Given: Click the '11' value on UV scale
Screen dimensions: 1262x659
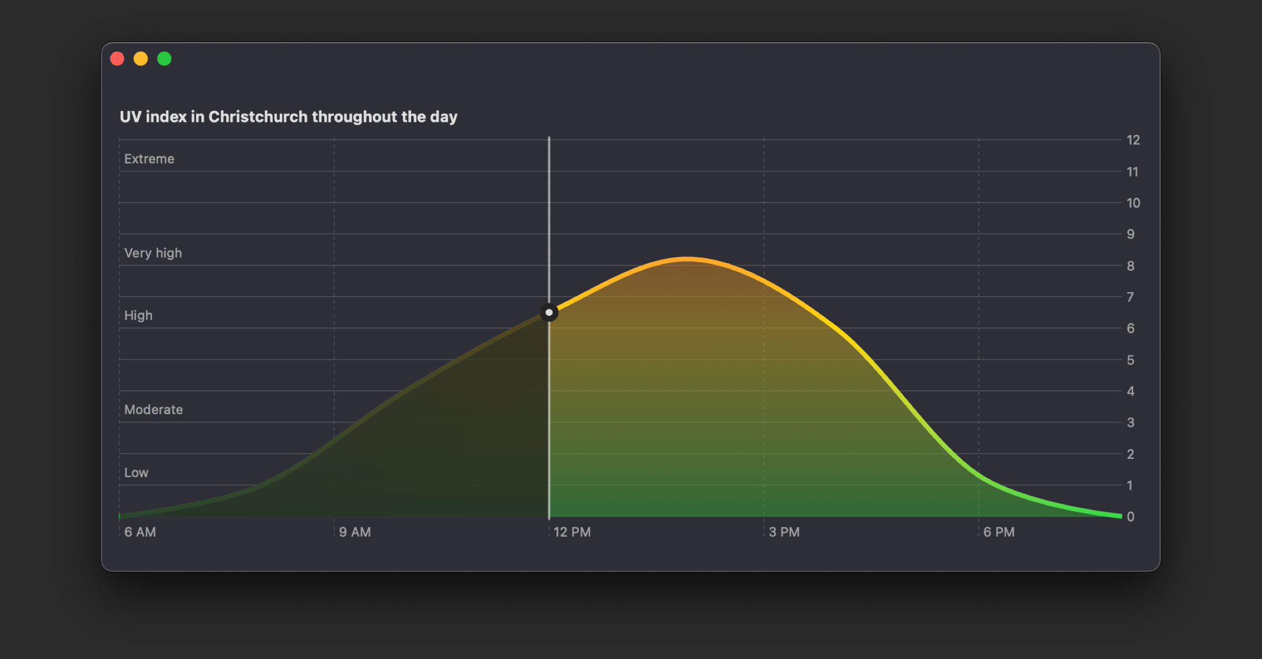Looking at the screenshot, I should tap(1133, 172).
